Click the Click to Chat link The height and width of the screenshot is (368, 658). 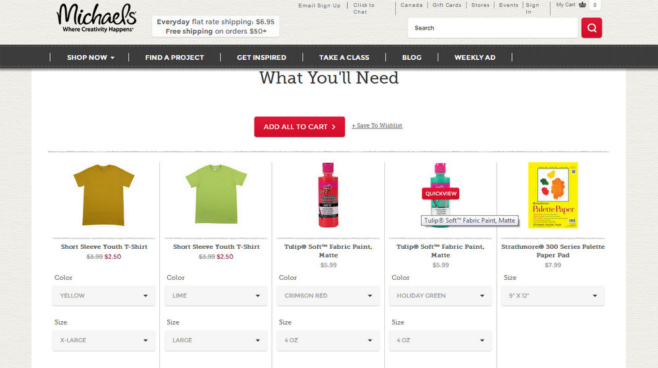[363, 9]
